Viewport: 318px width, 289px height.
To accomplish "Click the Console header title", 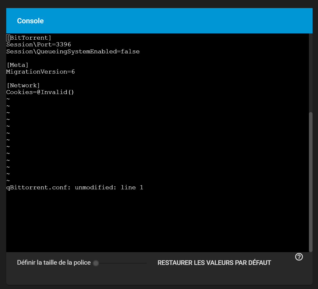I will [30, 21].
